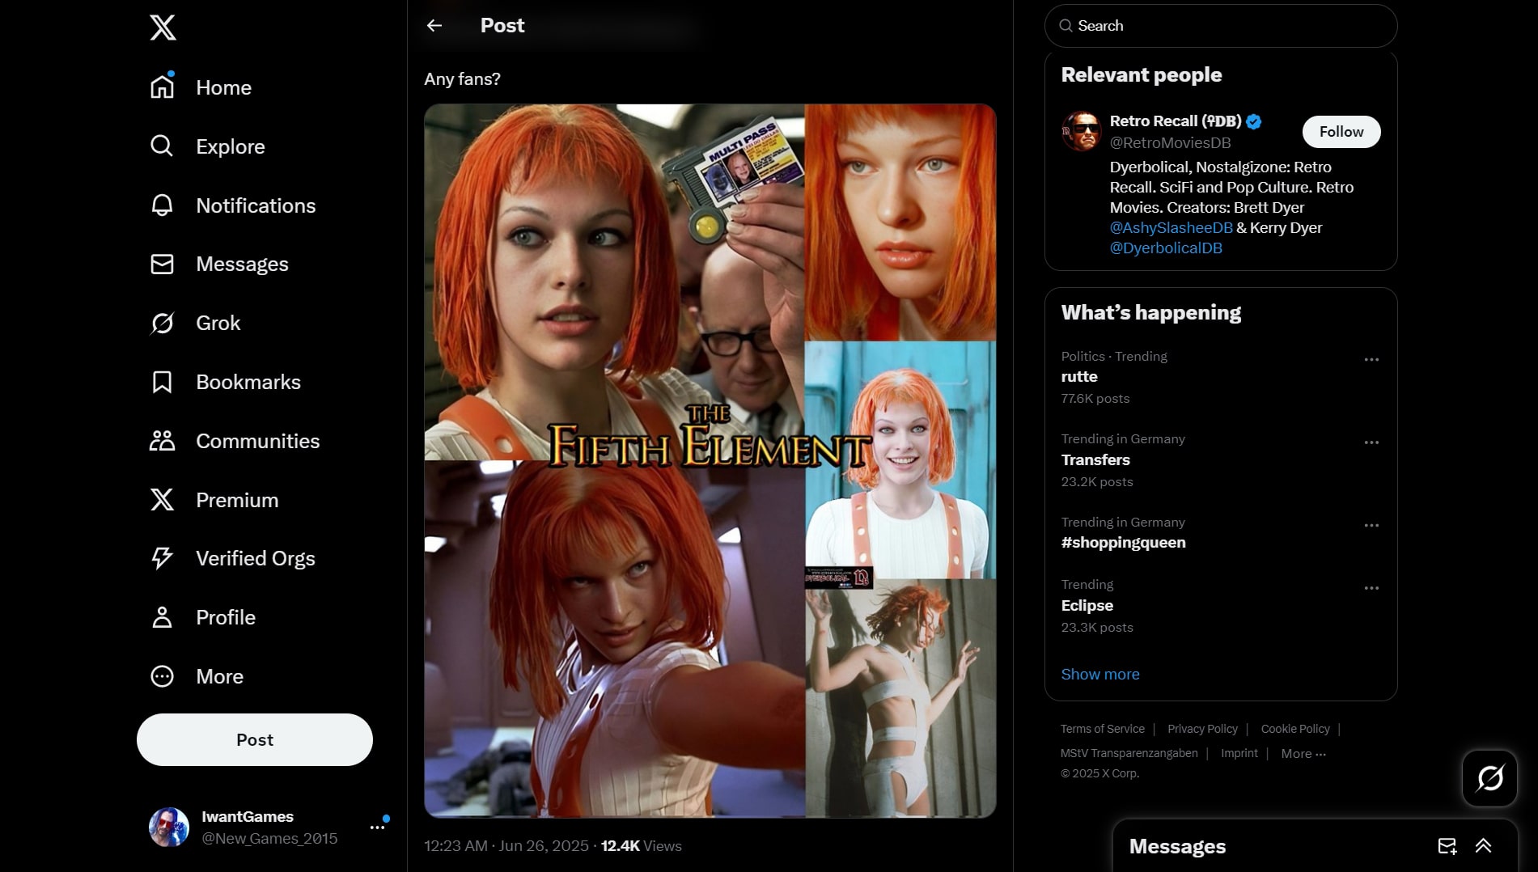Click the Profile person icon

pyautogui.click(x=162, y=617)
